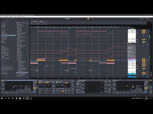
Task: Expand the Echo folder in browser
Action: coord(17,27)
